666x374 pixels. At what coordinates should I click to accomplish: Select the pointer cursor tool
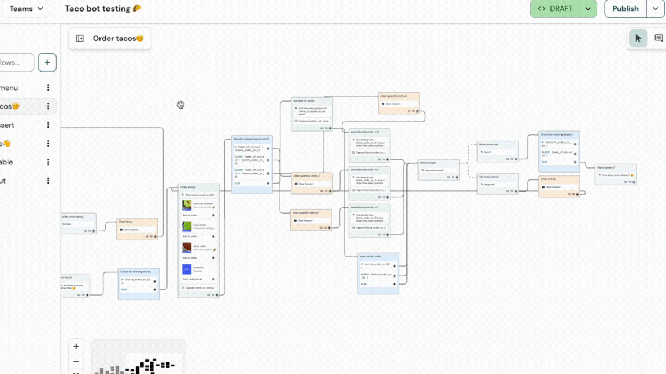click(638, 39)
